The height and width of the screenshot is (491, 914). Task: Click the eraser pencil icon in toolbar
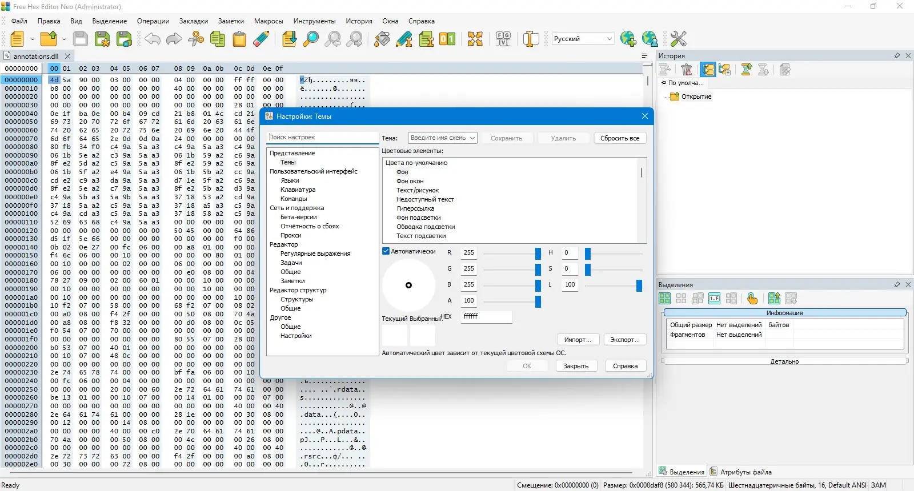[x=261, y=39]
